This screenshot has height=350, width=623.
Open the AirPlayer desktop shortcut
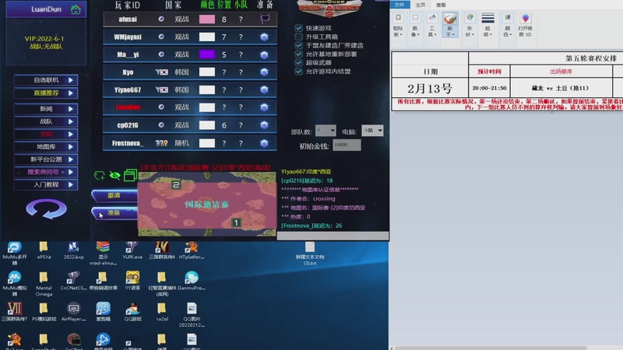(73, 312)
